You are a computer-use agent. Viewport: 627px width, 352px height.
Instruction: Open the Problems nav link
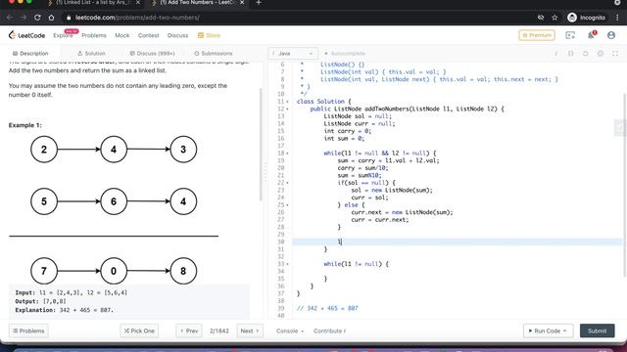[94, 35]
